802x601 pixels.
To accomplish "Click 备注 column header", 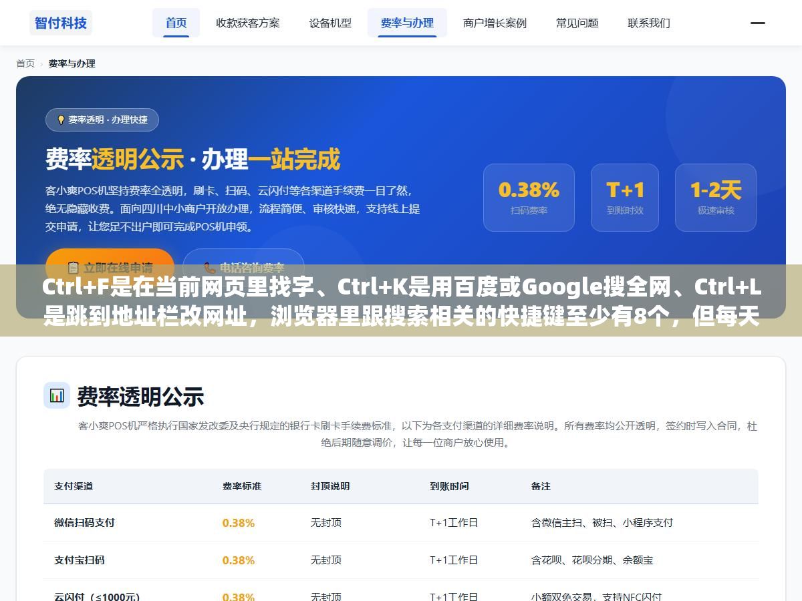I will click(541, 486).
